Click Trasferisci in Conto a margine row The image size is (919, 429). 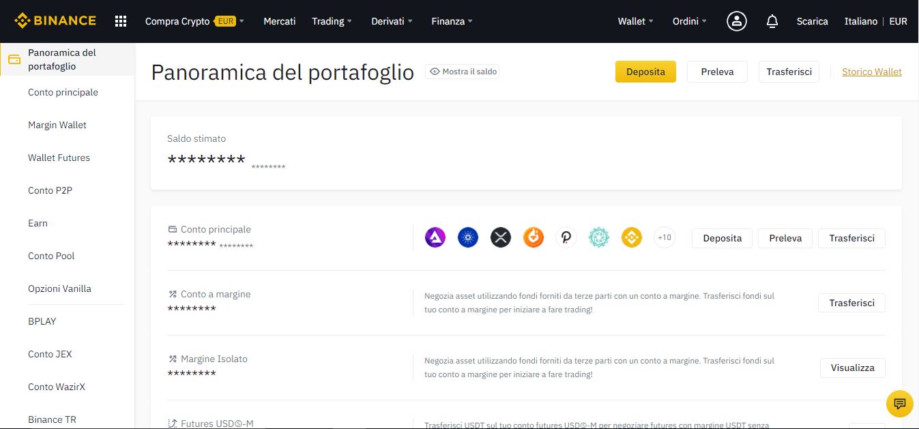pyautogui.click(x=851, y=303)
